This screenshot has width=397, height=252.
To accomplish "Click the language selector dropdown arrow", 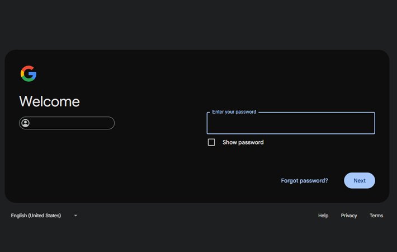I will pyautogui.click(x=75, y=216).
